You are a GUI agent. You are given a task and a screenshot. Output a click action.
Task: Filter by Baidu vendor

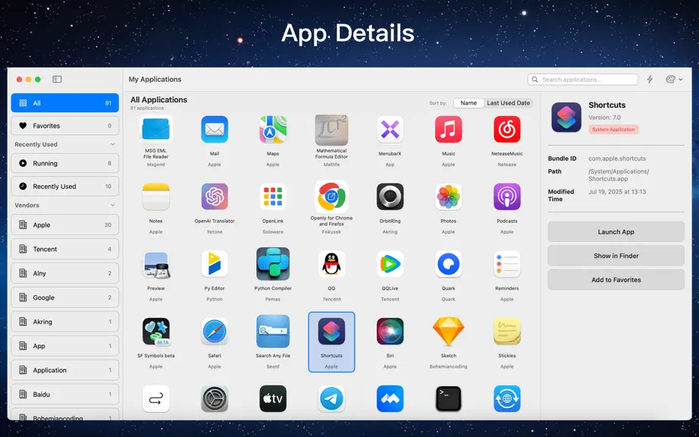pos(65,395)
